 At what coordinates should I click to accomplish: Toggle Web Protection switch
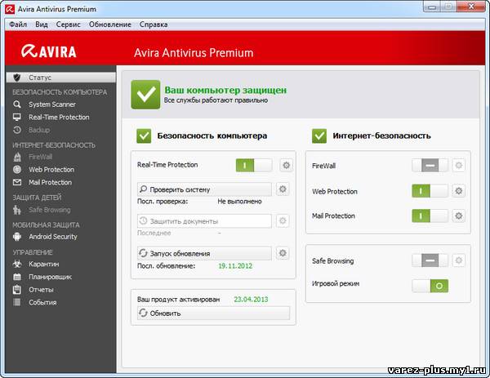[x=430, y=191]
